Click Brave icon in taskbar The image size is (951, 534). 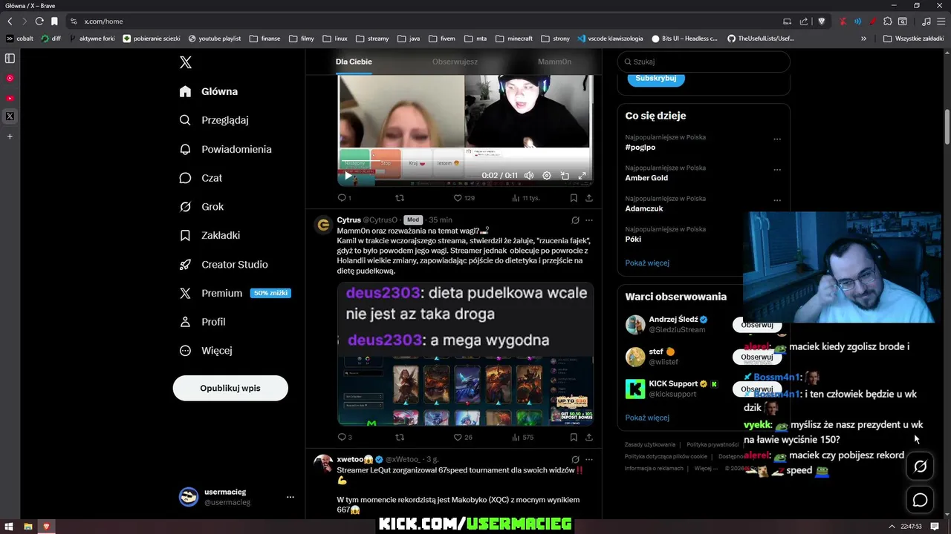pyautogui.click(x=46, y=527)
